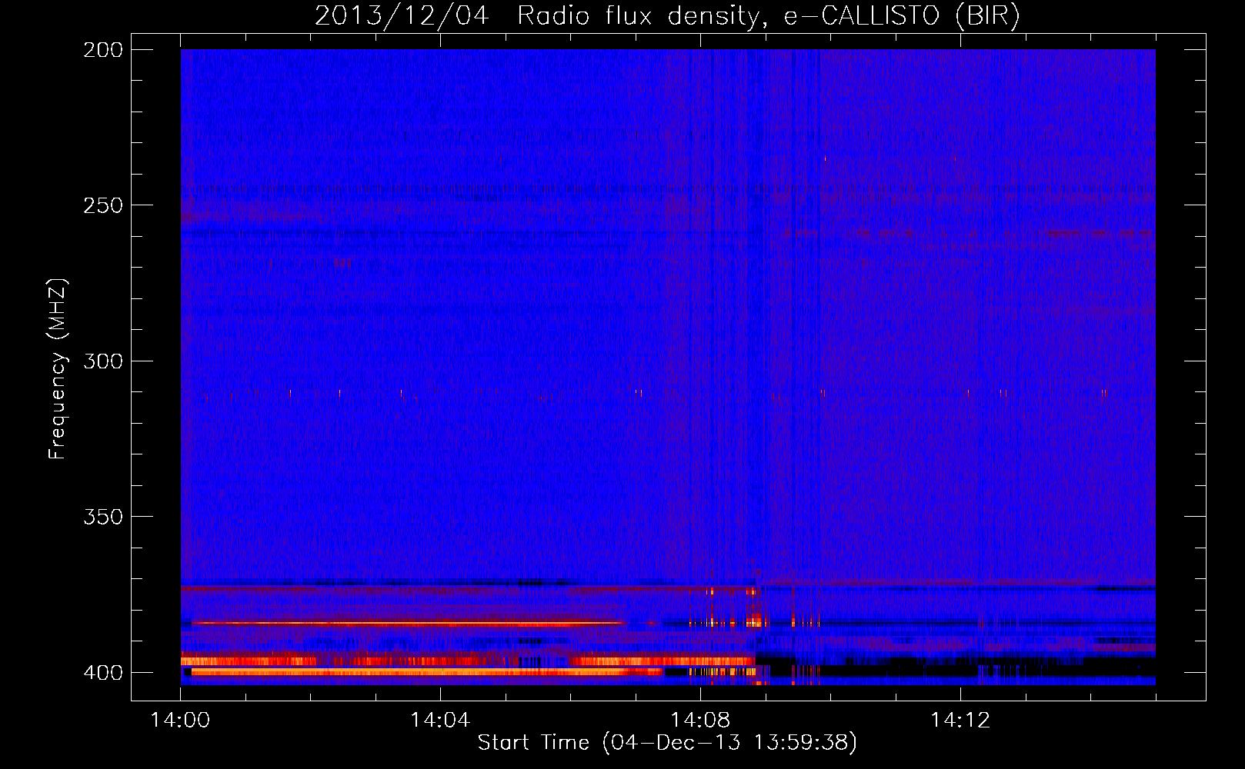Click the 200 frequency tick label
Viewport: 1245px width, 769px height.
pos(103,50)
